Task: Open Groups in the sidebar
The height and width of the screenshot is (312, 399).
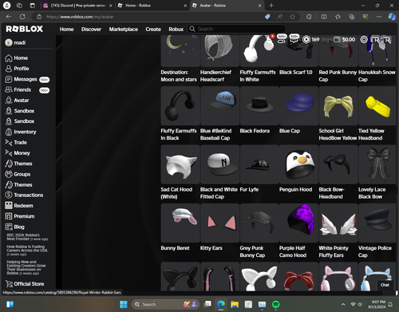Action: [x=18, y=174]
